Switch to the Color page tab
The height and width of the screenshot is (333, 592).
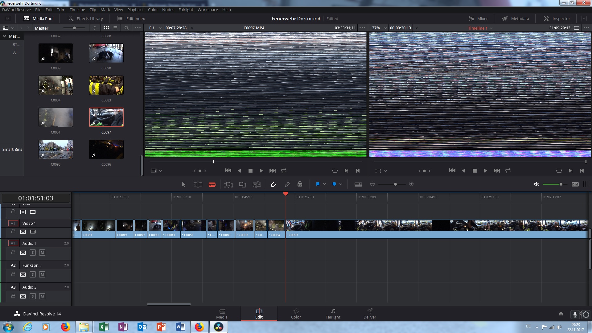(x=296, y=314)
